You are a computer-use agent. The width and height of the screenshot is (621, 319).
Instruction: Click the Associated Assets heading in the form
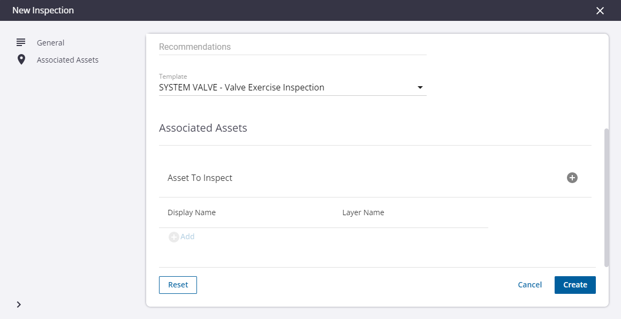203,128
